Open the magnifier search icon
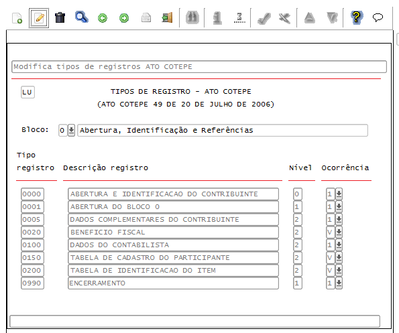399x333 pixels. point(82,17)
